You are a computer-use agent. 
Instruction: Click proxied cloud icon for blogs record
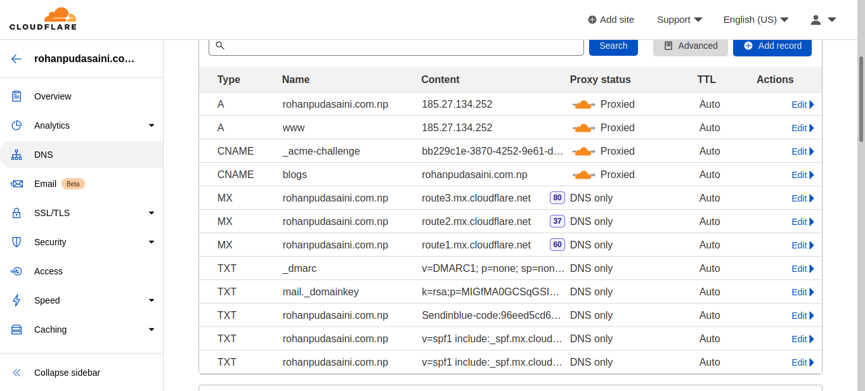583,175
